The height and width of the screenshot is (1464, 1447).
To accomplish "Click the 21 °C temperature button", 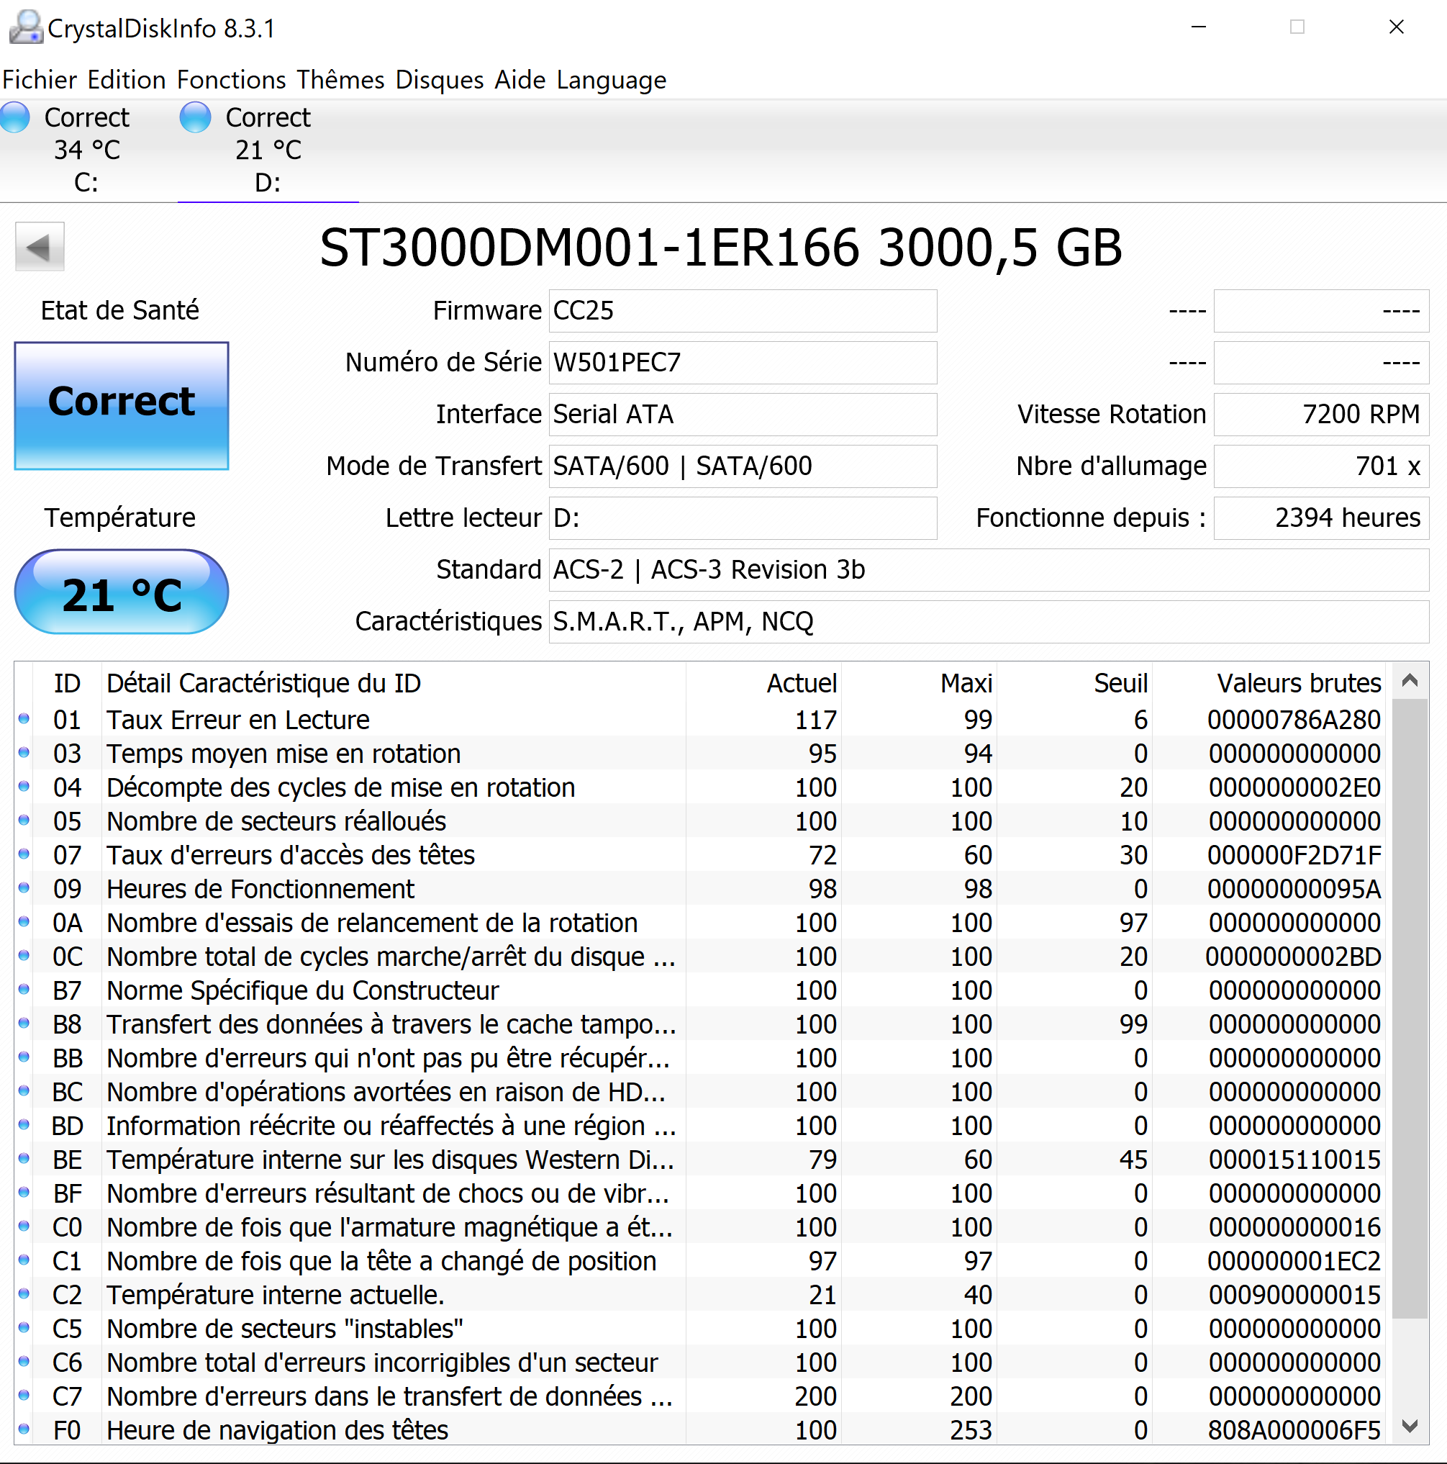I will pyautogui.click(x=121, y=592).
